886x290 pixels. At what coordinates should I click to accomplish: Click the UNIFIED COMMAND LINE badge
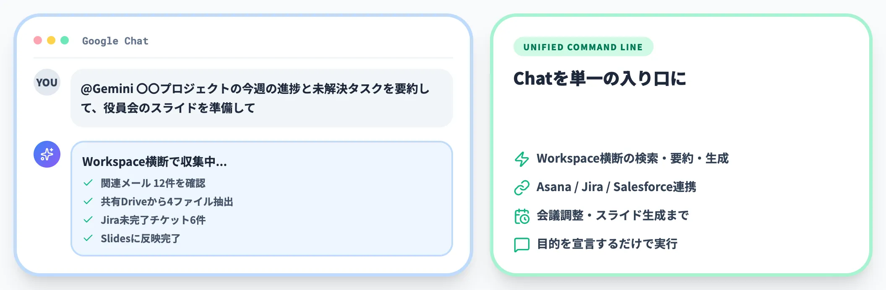583,47
